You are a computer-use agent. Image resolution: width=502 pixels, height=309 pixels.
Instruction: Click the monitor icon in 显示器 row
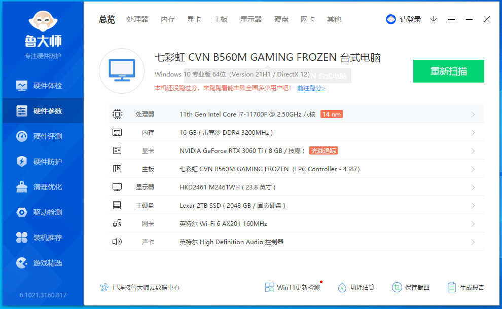tap(117, 187)
